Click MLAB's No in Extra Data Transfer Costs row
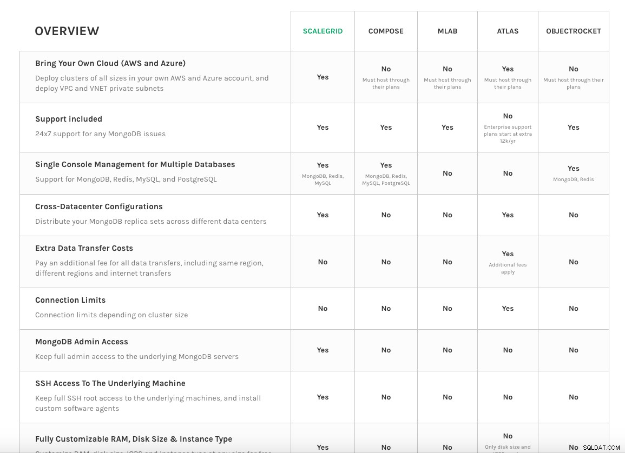 click(448, 262)
